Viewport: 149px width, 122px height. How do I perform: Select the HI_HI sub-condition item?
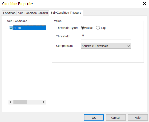[x=29, y=28]
